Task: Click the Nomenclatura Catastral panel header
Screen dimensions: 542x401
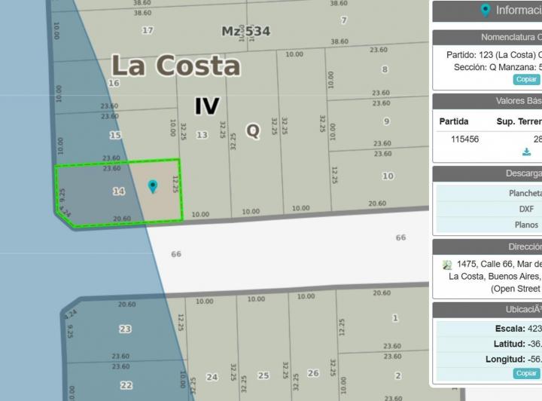Action: pos(487,38)
